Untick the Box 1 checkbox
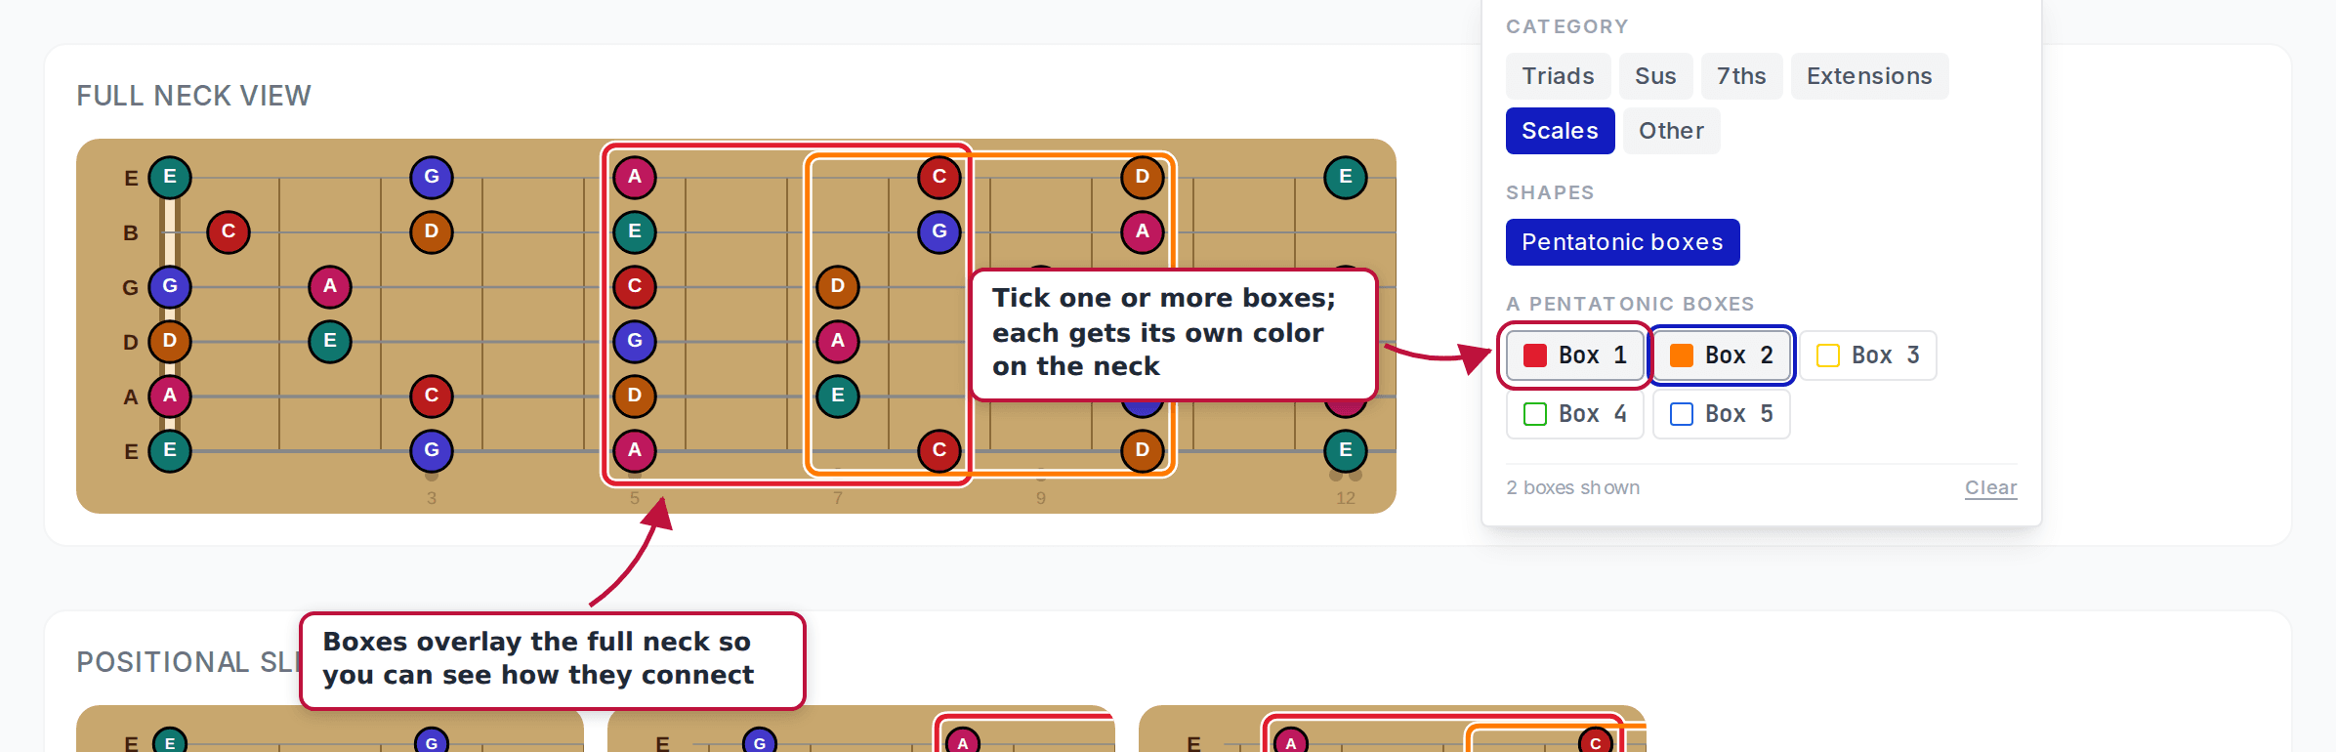2336x752 pixels. pos(1574,355)
